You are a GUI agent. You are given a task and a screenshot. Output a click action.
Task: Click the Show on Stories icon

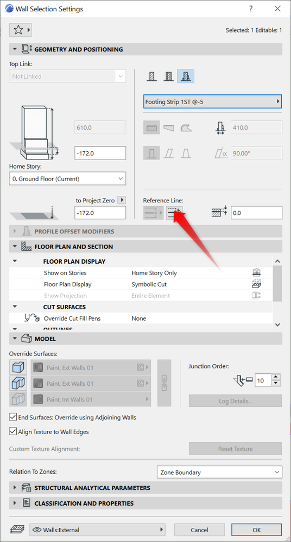tap(256, 273)
